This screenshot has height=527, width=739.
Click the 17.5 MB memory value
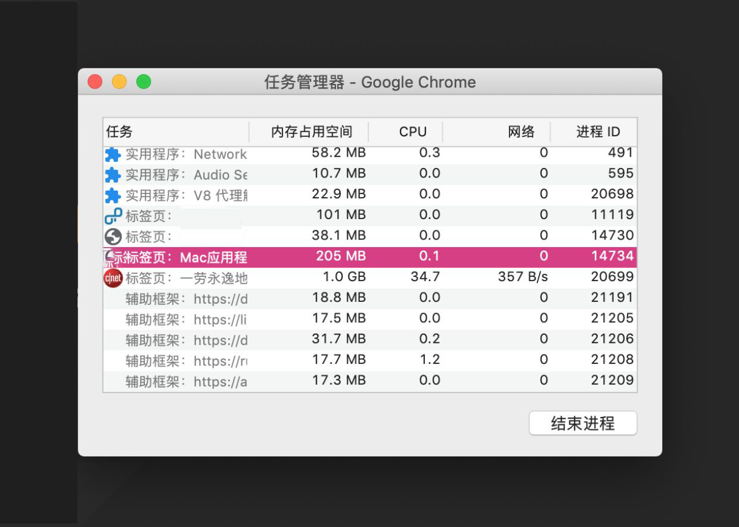339,318
